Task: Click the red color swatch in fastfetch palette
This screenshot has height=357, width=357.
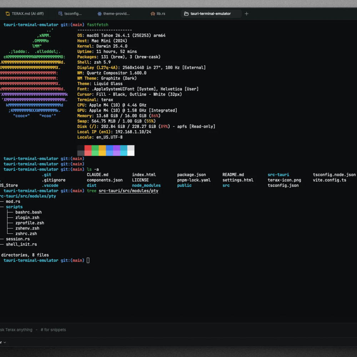Action: coord(88,151)
